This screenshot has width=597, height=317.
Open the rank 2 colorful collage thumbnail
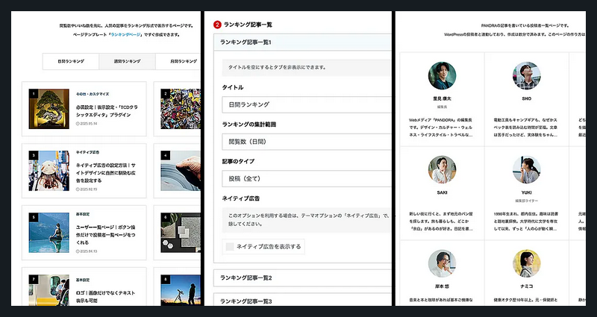[x=181, y=109]
